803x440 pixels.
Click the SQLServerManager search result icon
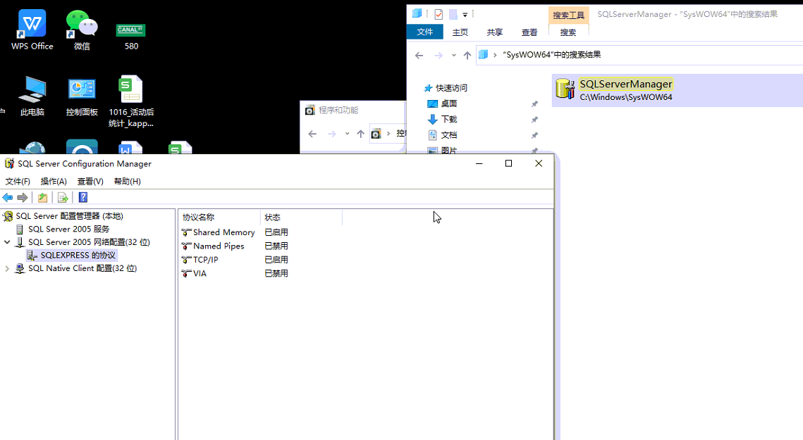point(565,89)
